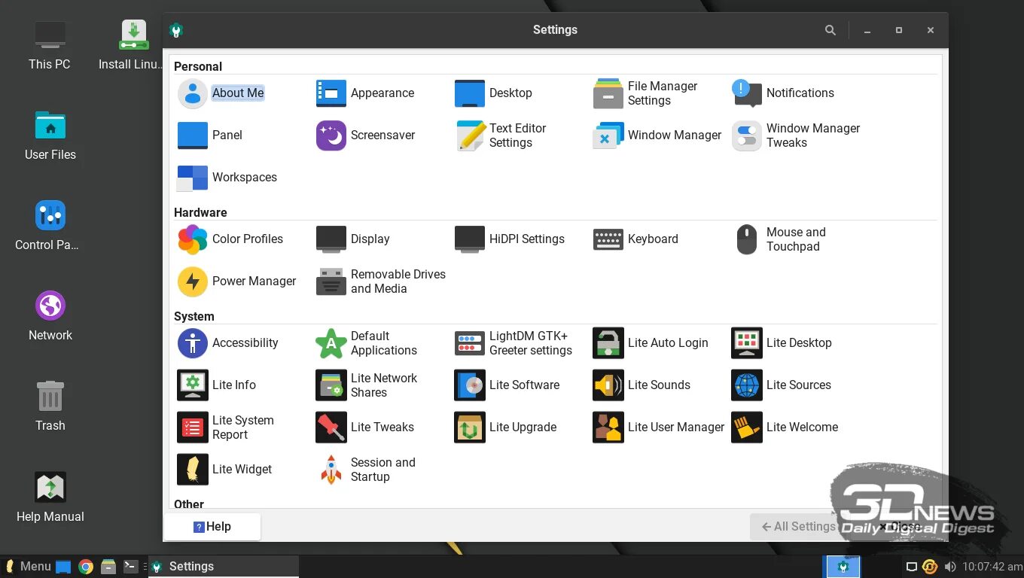Open the Settings window menu icon
Viewport: 1024px width, 578px height.
[x=176, y=30]
